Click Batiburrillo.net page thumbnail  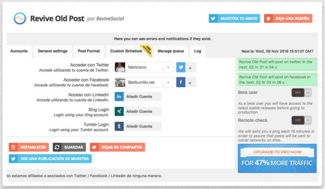pyautogui.click(x=120, y=82)
